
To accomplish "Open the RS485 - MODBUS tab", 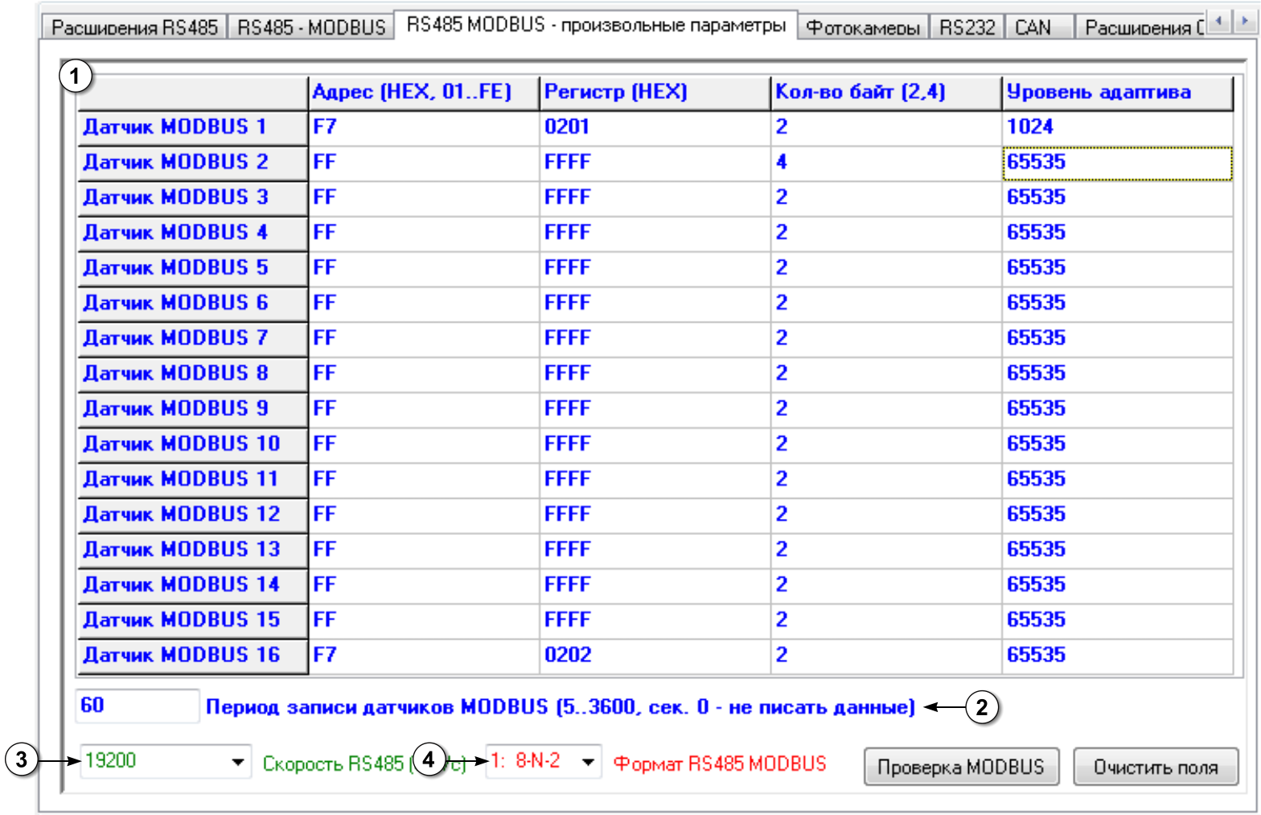I will tap(311, 27).
